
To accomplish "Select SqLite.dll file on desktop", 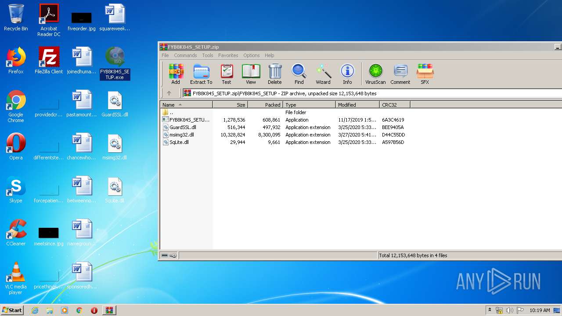I will point(115,190).
